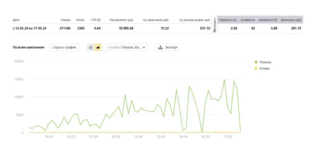Sort by Цена цели, руб. header

(x=291, y=20)
